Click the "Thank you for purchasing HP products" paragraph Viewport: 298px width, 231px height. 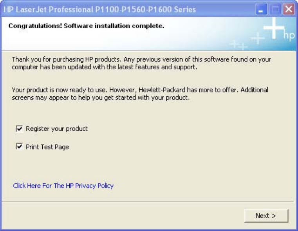141,63
